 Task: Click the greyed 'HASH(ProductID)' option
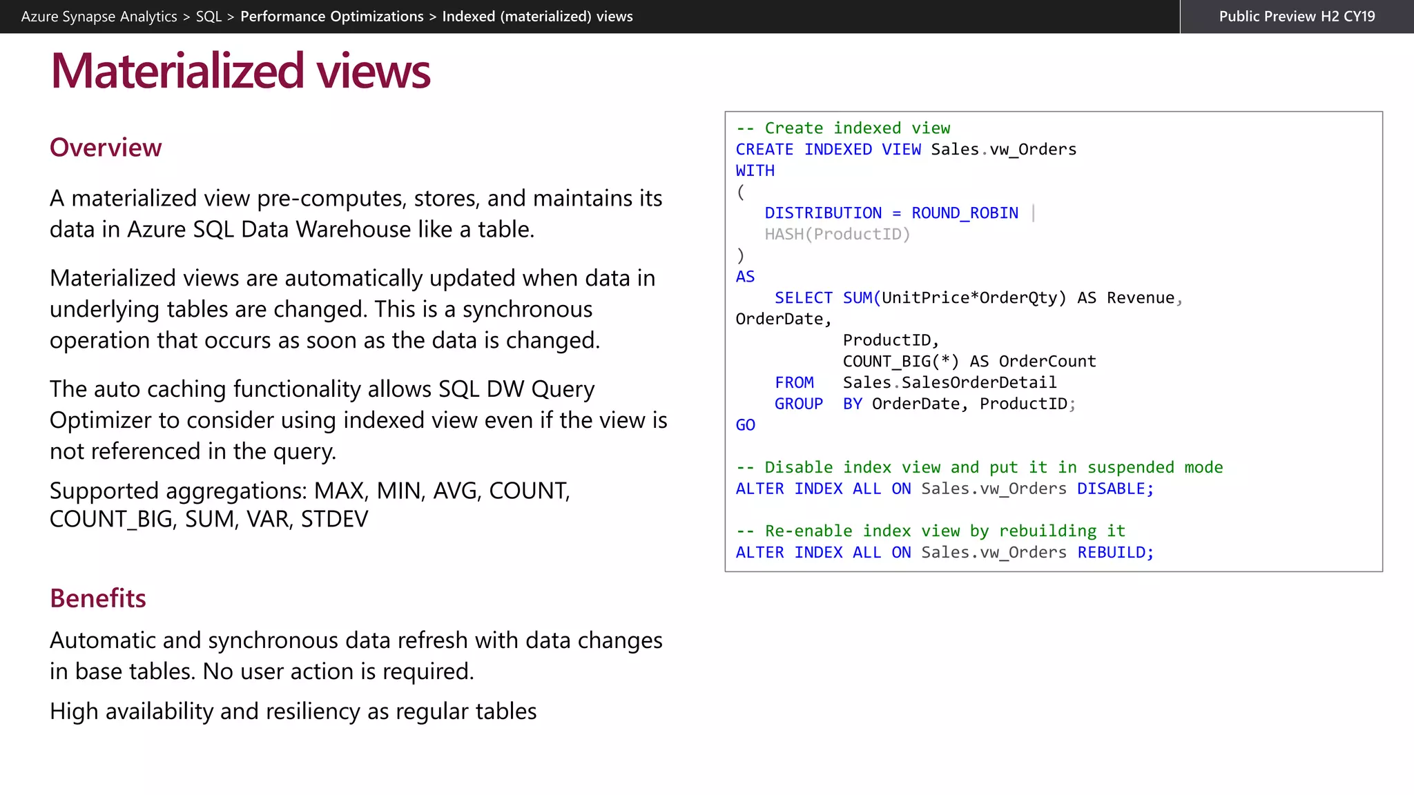(x=837, y=235)
